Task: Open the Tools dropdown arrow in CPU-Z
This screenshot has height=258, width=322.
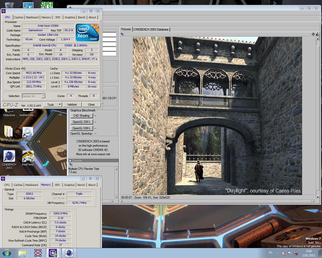Action: click(x=60, y=105)
